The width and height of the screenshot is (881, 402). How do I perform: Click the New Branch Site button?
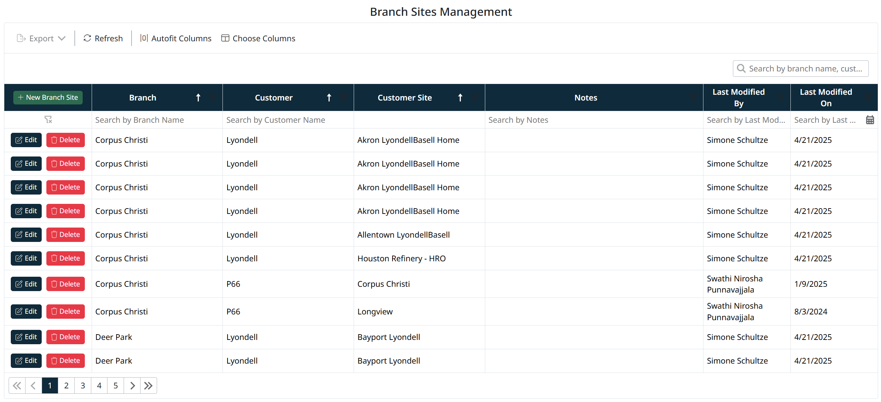pyautogui.click(x=48, y=98)
